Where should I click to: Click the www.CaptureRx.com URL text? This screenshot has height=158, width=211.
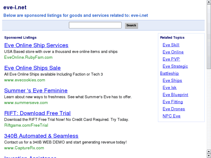pos(24,148)
